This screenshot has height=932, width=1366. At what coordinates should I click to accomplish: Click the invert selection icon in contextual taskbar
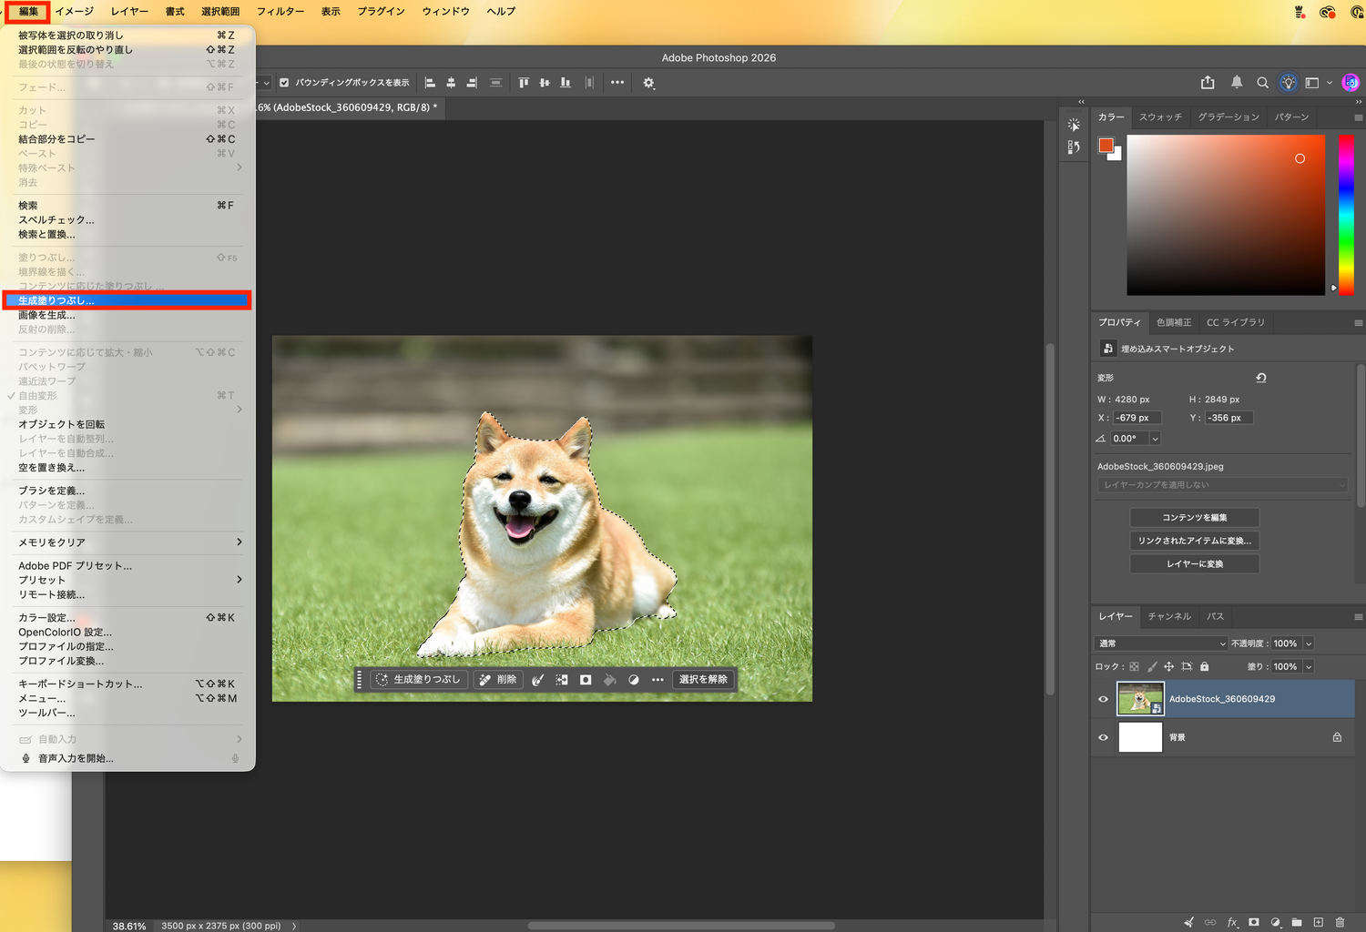tap(562, 680)
